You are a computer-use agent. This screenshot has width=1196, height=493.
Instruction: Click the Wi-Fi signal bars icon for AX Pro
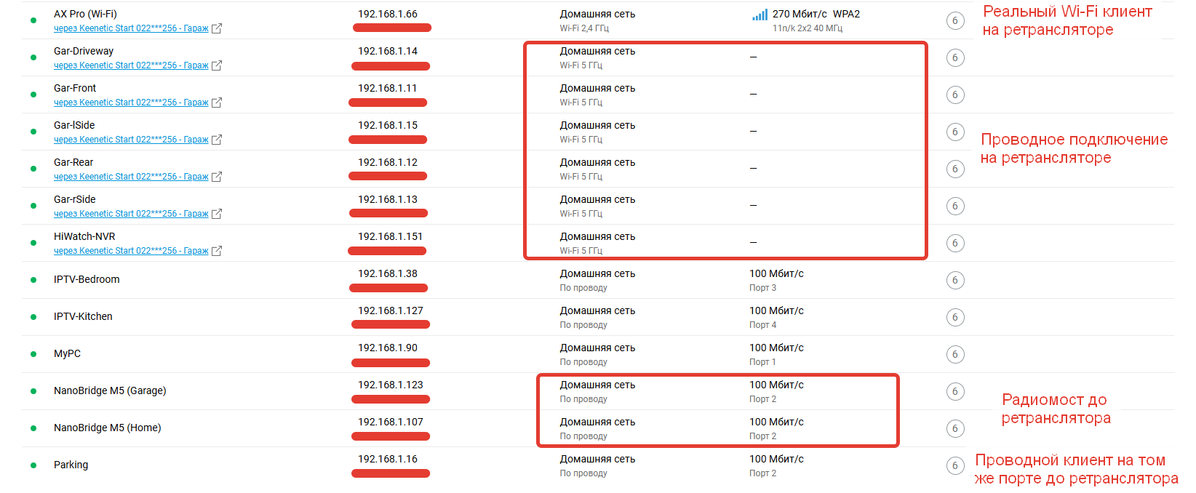tap(760, 15)
